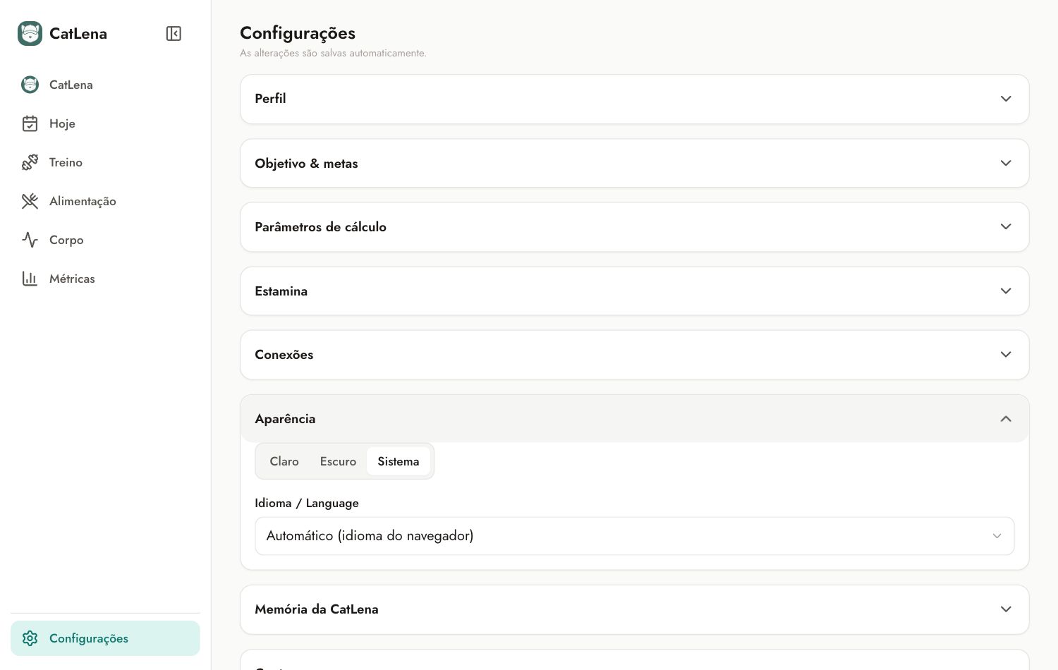
Task: Click the Hoje calendar icon
Action: tap(30, 123)
